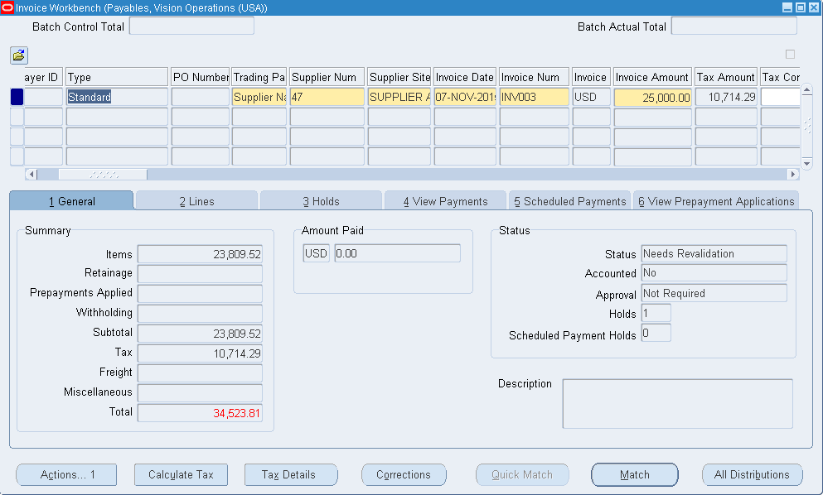This screenshot has height=495, width=823.
Task: Select the first invoice row indicator
Action: (17, 97)
